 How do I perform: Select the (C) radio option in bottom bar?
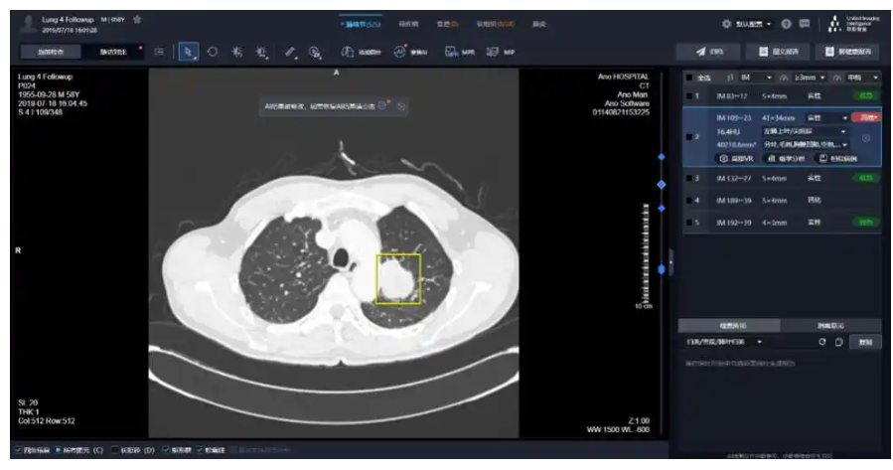click(58, 450)
